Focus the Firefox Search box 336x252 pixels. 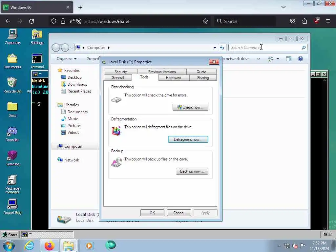(x=245, y=21)
